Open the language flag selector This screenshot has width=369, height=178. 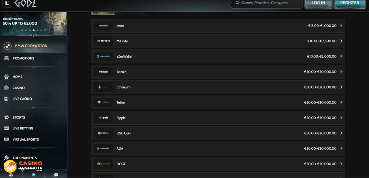(x=11, y=175)
